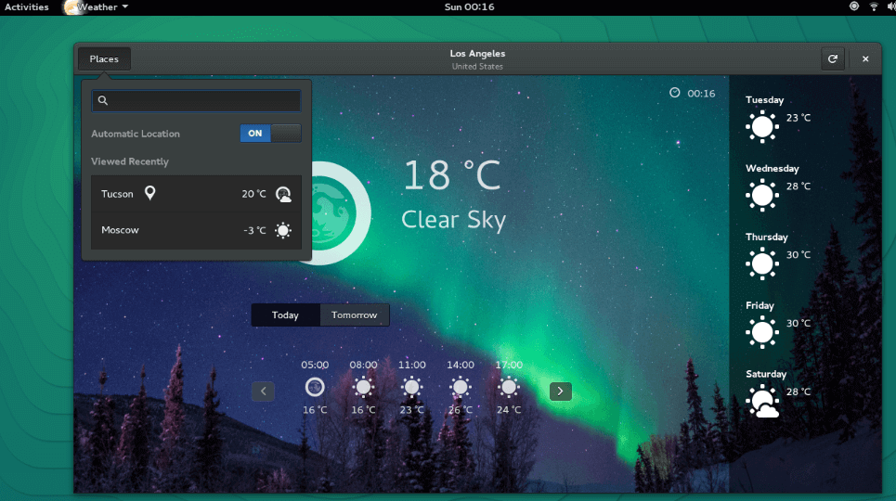Switch to the Today tab
896x501 pixels.
tap(285, 315)
